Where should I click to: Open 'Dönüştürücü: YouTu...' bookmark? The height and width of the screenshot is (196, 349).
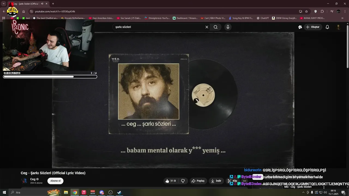click(157, 18)
